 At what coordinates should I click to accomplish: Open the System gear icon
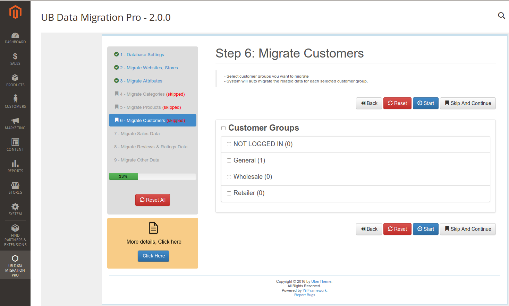(15, 207)
